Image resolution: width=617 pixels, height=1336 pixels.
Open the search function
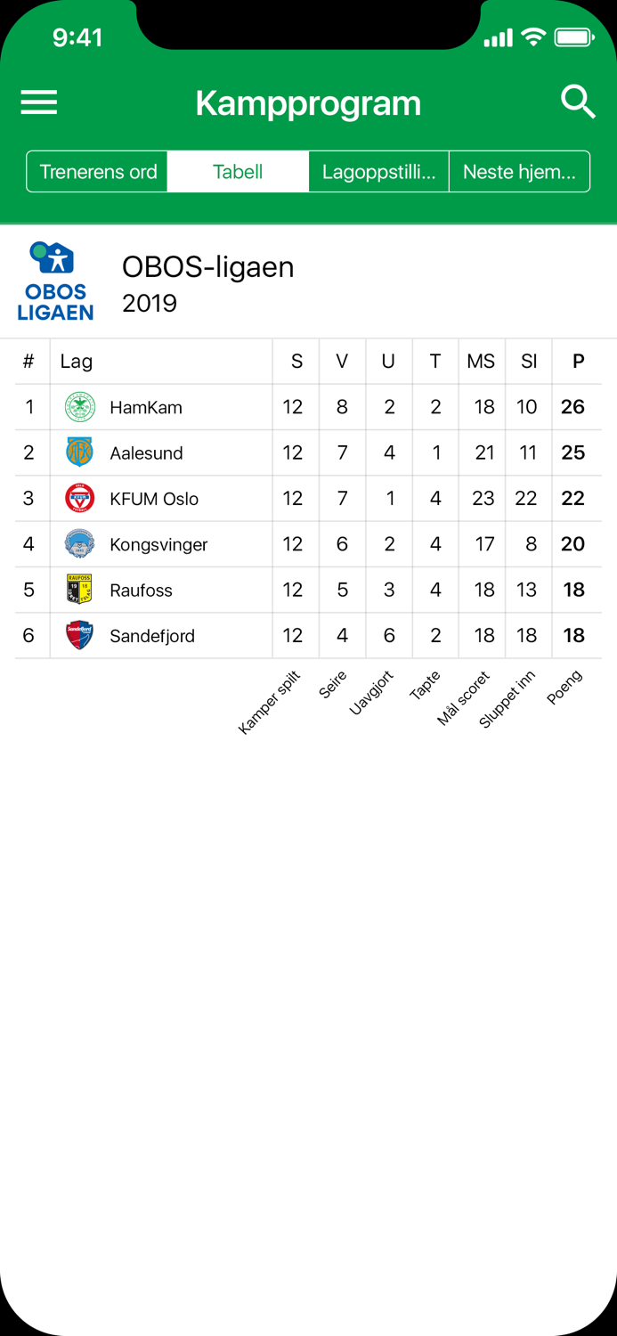[579, 102]
